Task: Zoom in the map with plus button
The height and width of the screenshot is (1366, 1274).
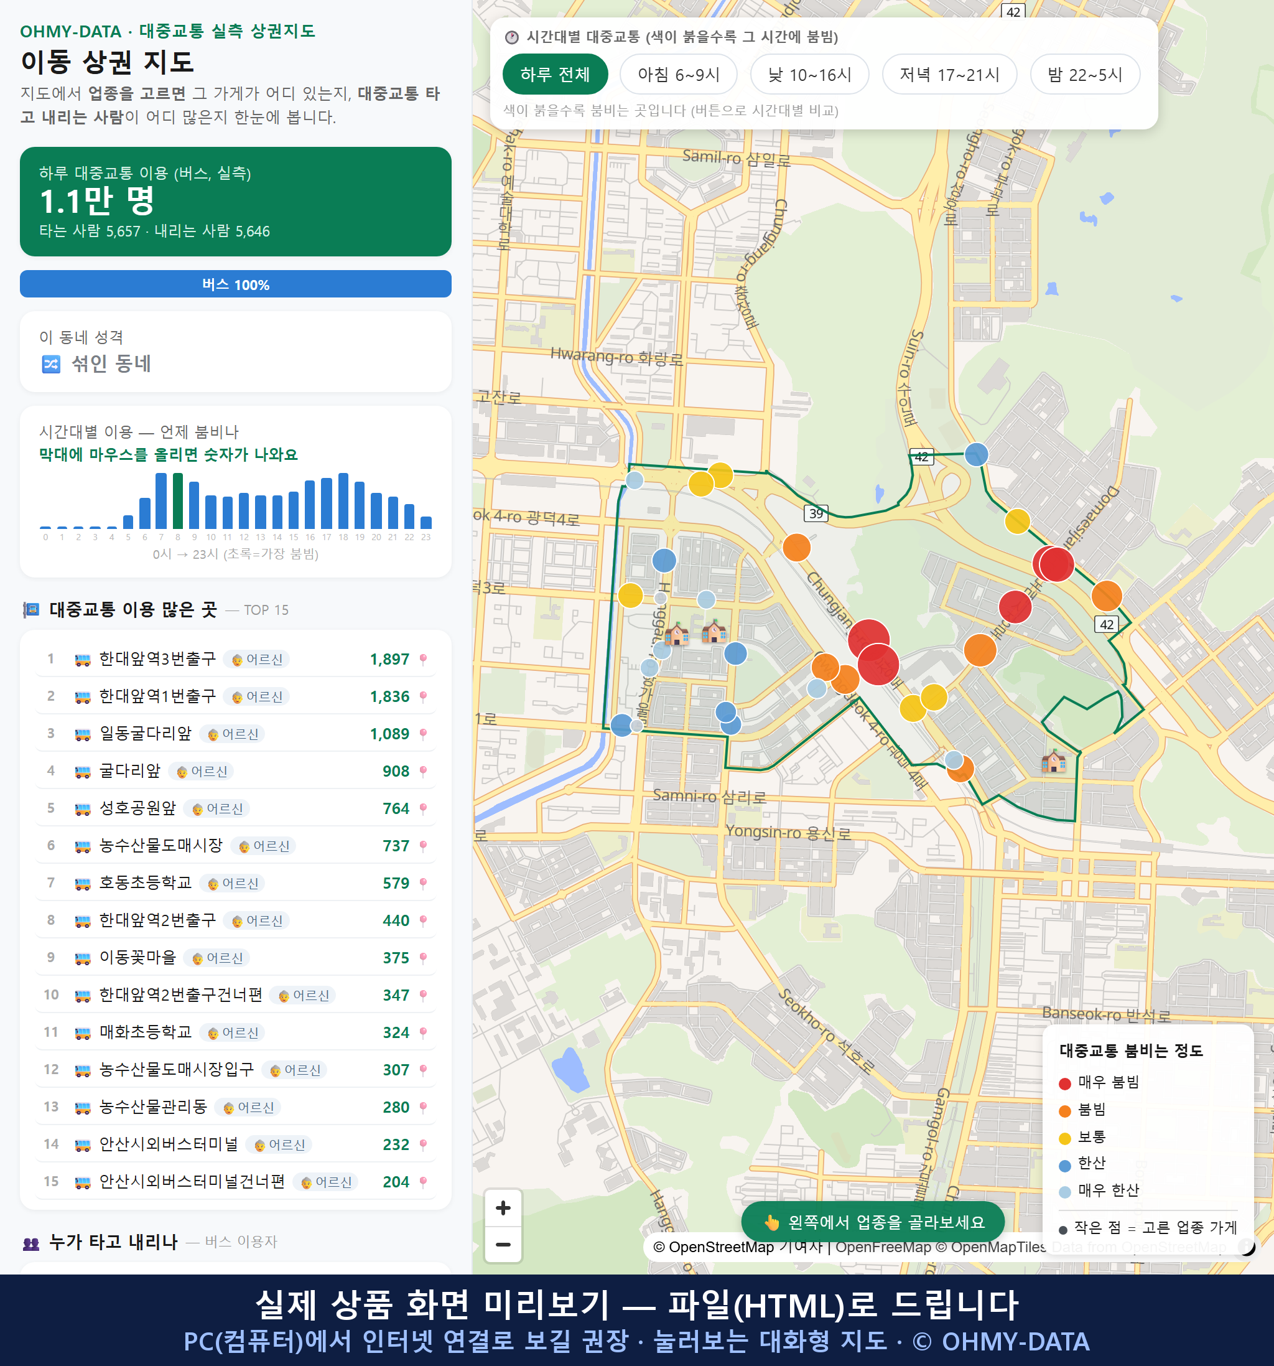Action: tap(503, 1208)
